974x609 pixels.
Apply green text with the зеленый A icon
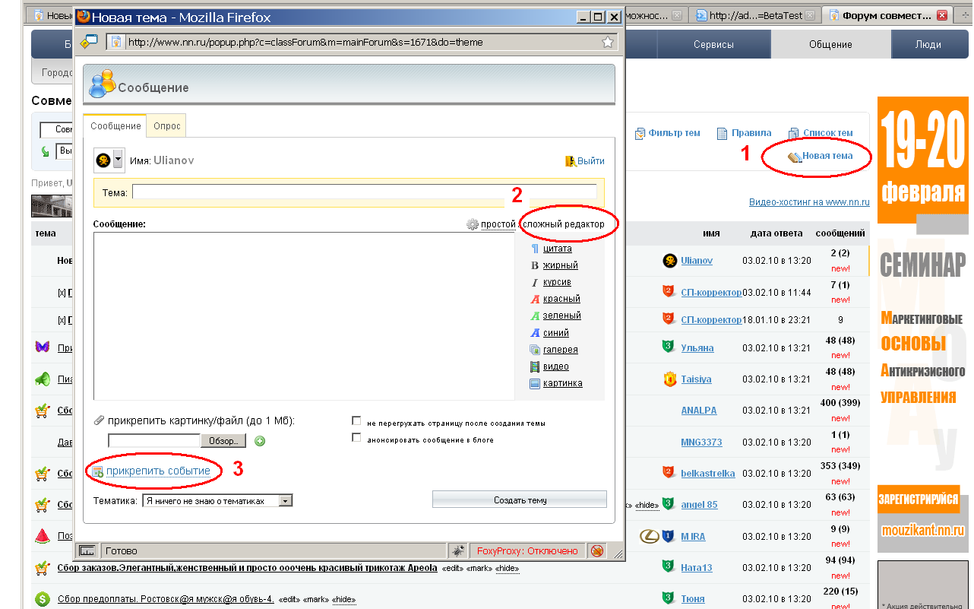point(535,316)
